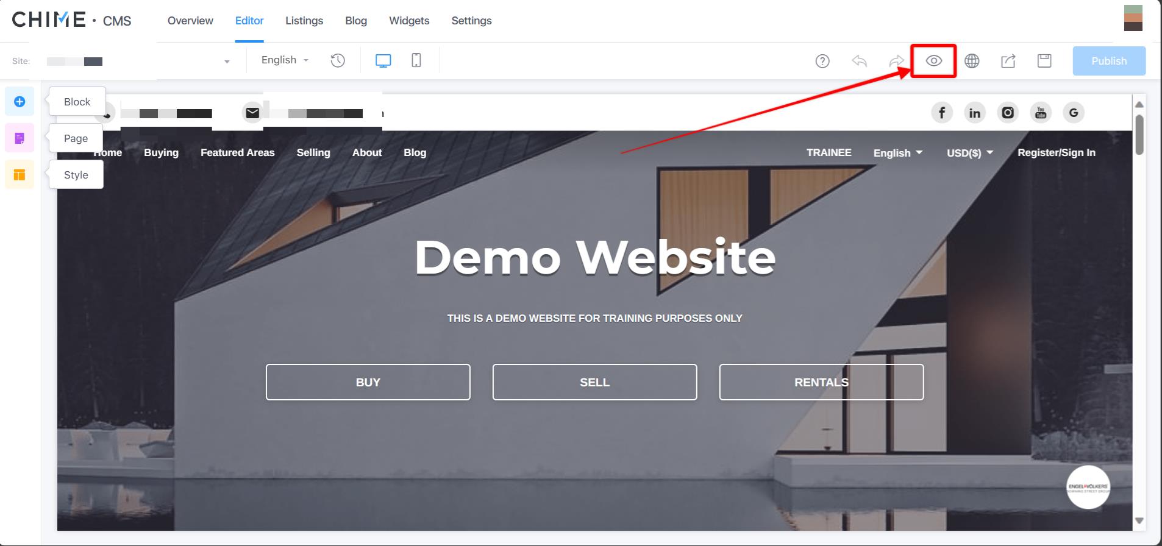Undo the last edit

point(860,61)
